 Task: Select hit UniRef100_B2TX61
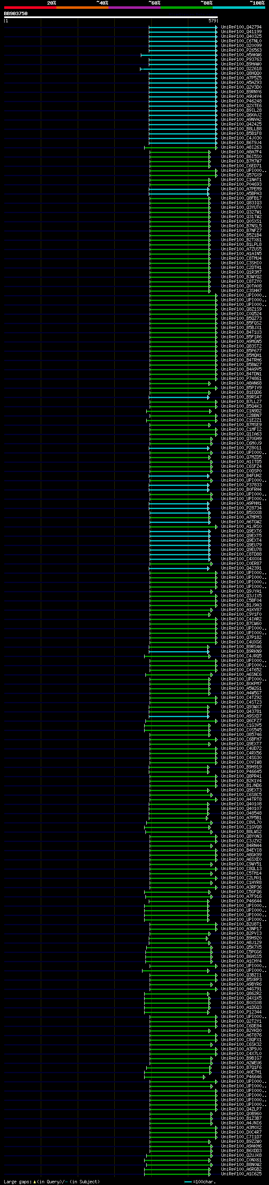click(241, 240)
